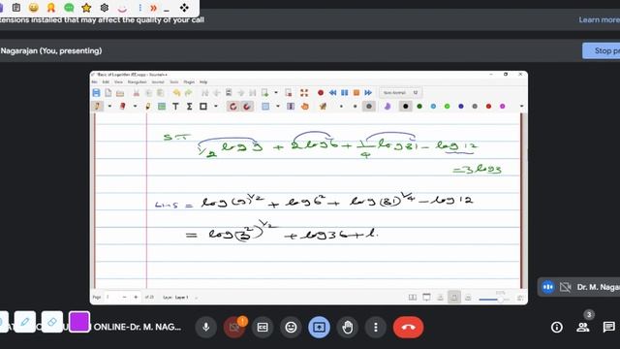The image size is (620, 349).
Task: Create a new document in Xournal++
Action: [x=108, y=93]
